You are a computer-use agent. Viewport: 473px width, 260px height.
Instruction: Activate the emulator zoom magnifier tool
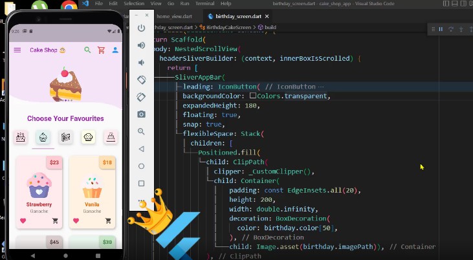141,131
